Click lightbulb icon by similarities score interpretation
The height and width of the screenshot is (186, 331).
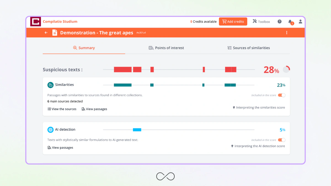click(234, 108)
